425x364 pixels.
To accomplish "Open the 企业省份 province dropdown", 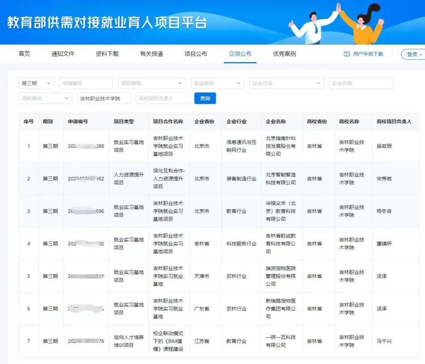I will point(217,83).
